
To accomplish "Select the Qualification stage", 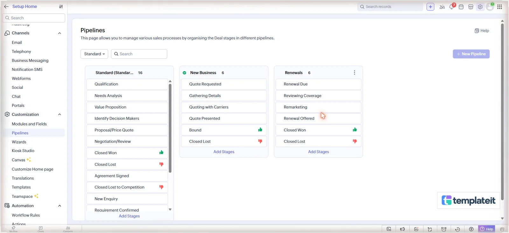I will [127, 84].
